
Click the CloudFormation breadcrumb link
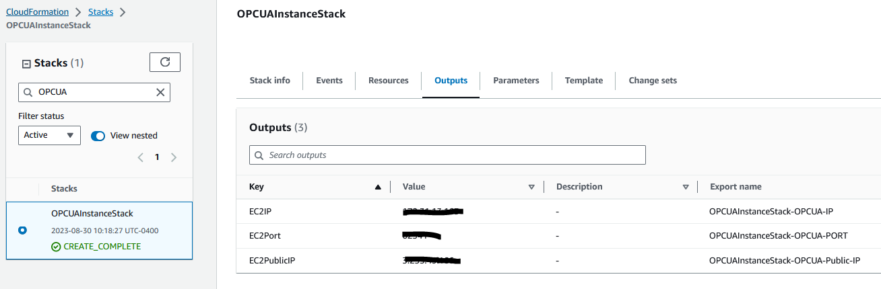tap(38, 12)
